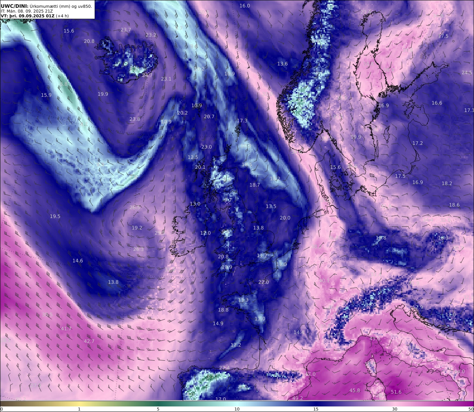
Task: Click the 10 tick on the color scale
Action: point(237,409)
